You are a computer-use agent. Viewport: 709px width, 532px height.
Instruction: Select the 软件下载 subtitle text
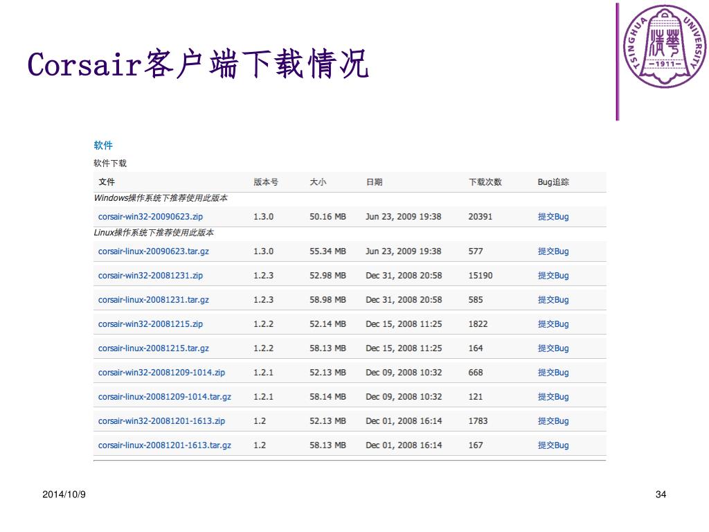click(110, 163)
